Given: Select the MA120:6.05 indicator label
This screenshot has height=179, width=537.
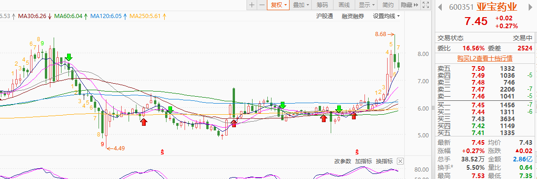Looking at the screenshot, I should point(109,16).
